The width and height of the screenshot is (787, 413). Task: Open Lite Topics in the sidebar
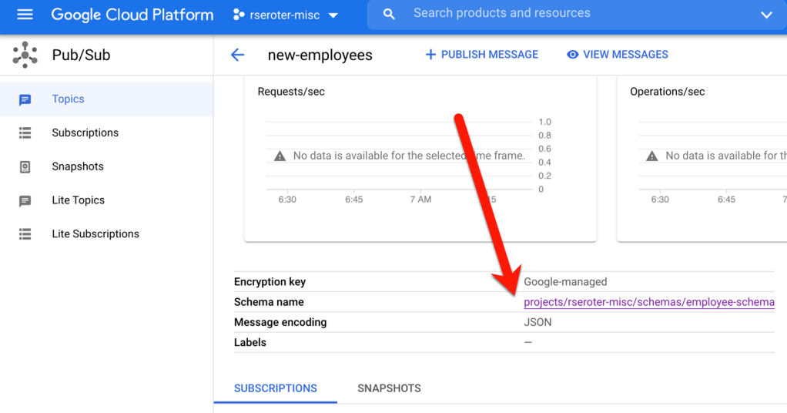pyautogui.click(x=78, y=200)
